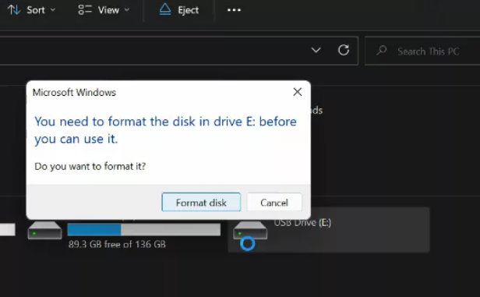The height and width of the screenshot is (297, 480).
Task: Open the three-dot See more menu
Action: [x=234, y=10]
